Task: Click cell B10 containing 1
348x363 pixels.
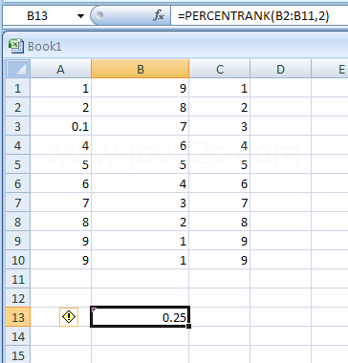Action: (x=141, y=260)
